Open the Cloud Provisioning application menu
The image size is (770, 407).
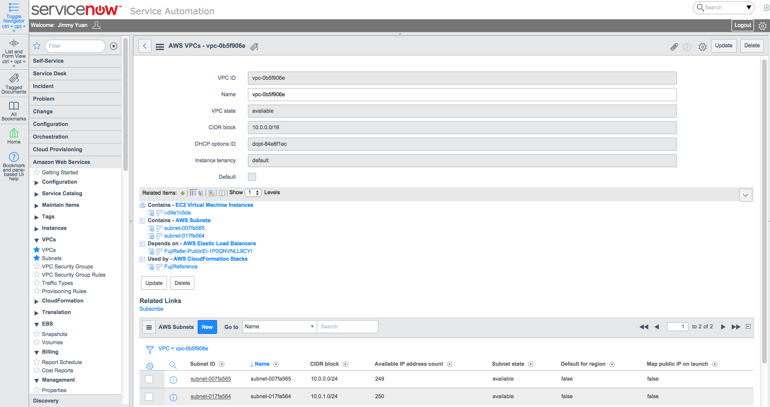(x=57, y=149)
